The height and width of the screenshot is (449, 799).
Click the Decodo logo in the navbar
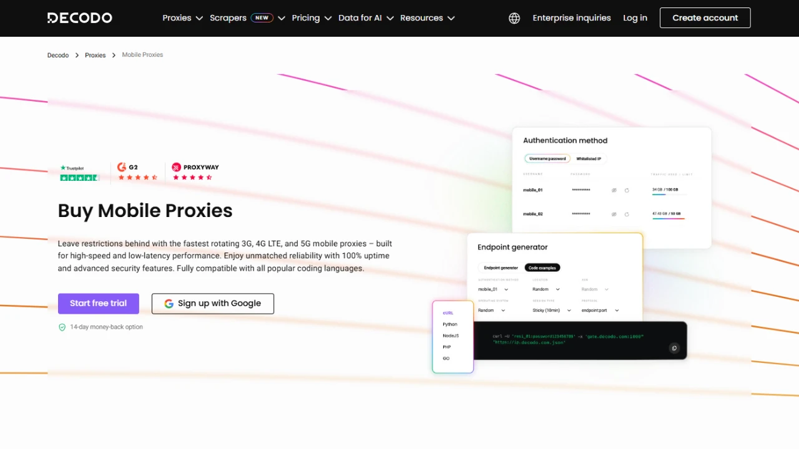[x=79, y=17]
